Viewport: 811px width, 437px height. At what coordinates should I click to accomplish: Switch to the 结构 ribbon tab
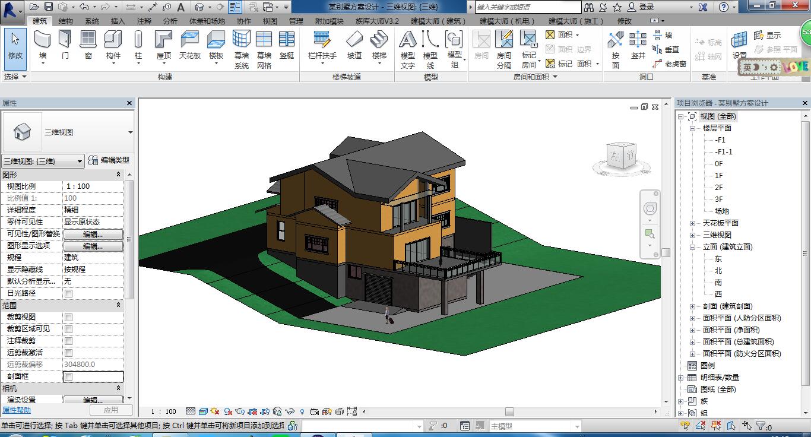tap(66, 21)
